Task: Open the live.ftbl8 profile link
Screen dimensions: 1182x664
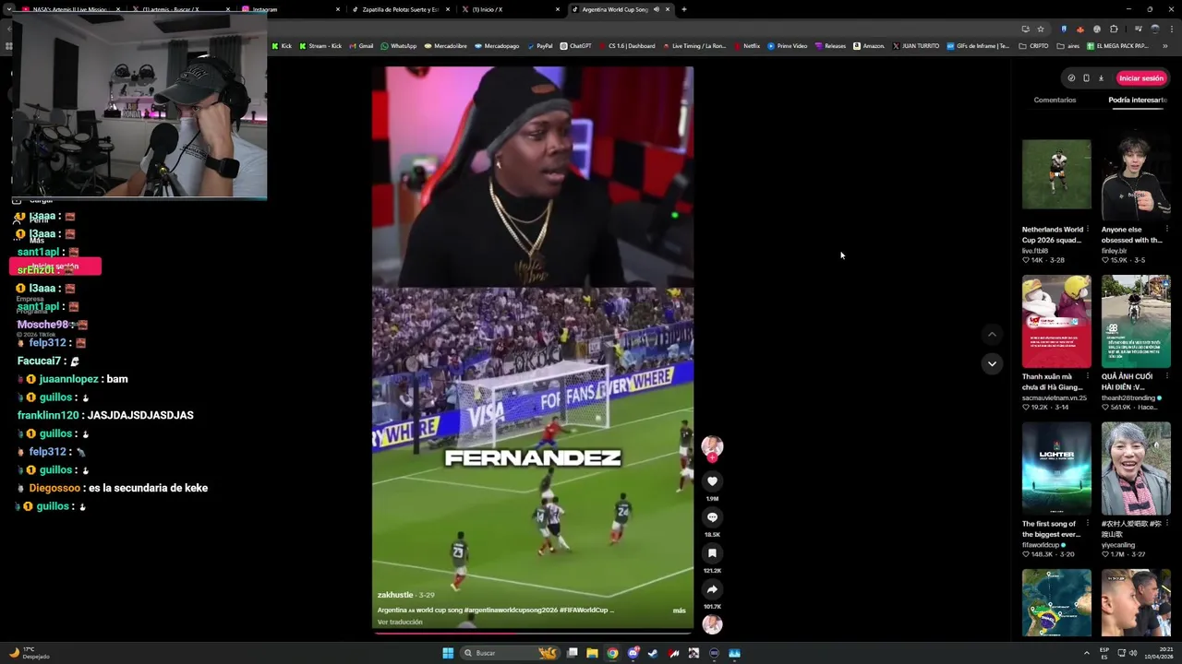Action: click(1035, 251)
